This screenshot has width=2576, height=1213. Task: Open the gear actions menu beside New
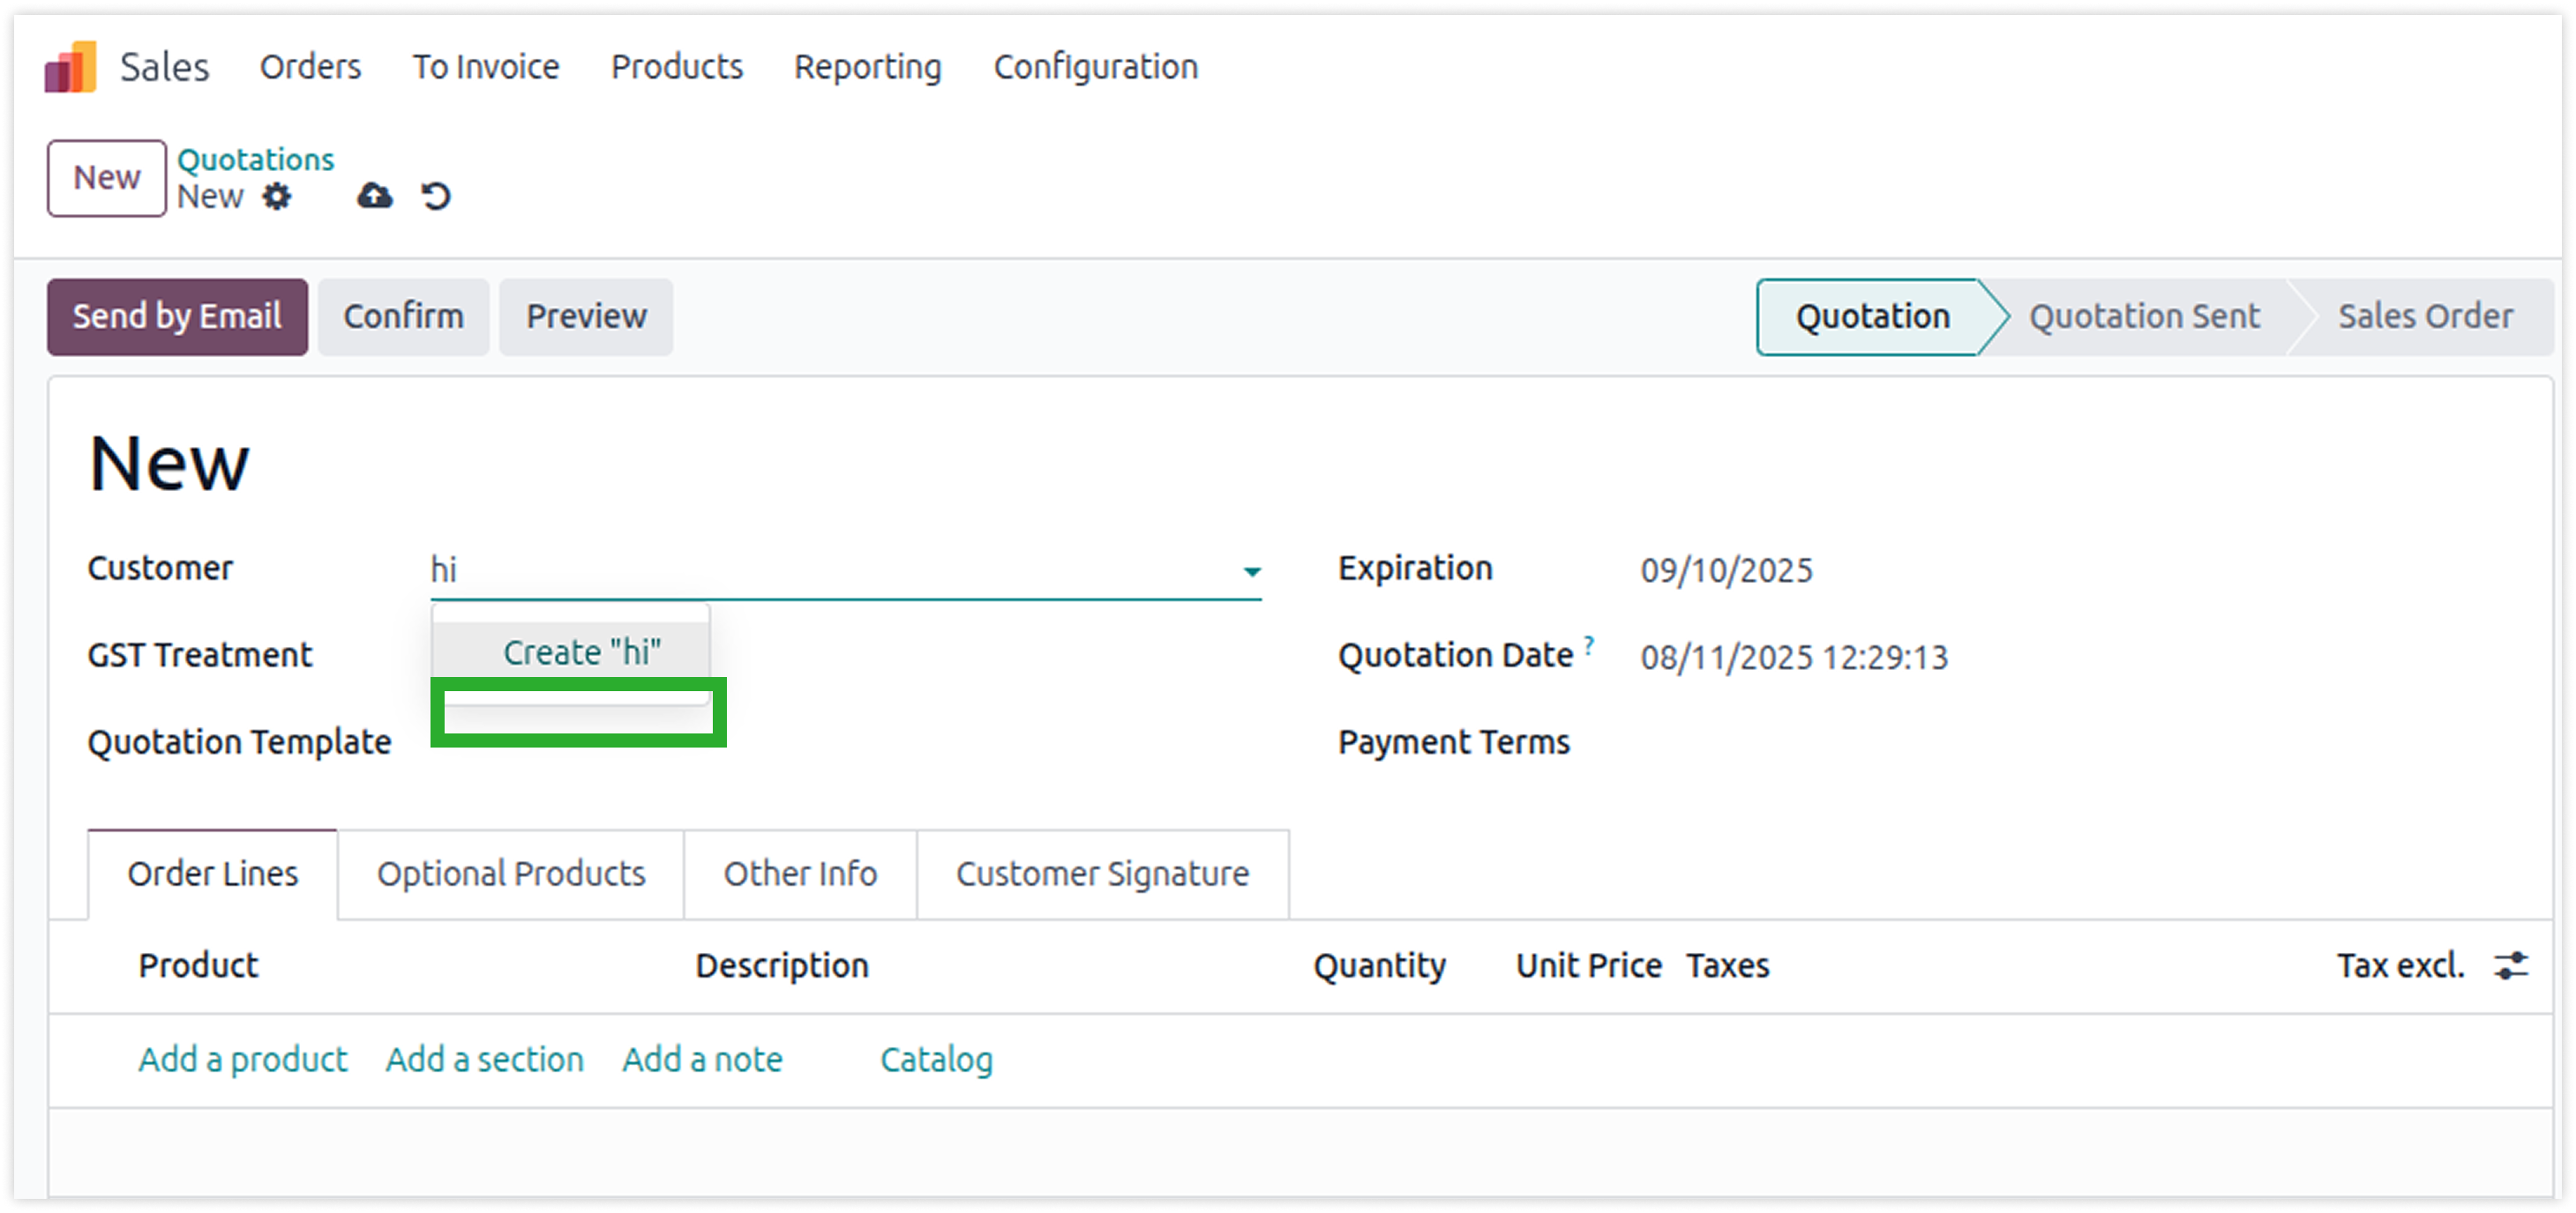click(277, 197)
